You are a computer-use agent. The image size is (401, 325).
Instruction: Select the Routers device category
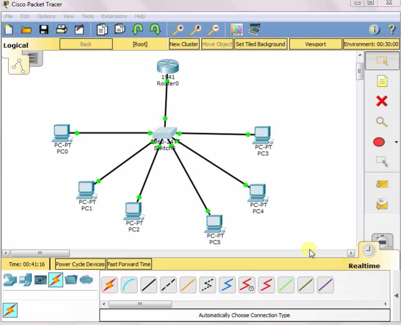[10, 280]
